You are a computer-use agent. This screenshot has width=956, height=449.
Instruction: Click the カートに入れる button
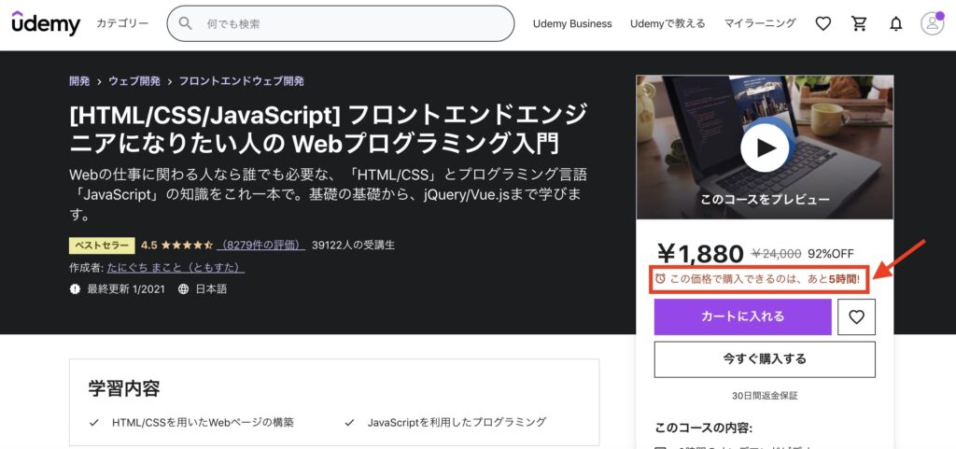[x=742, y=316]
